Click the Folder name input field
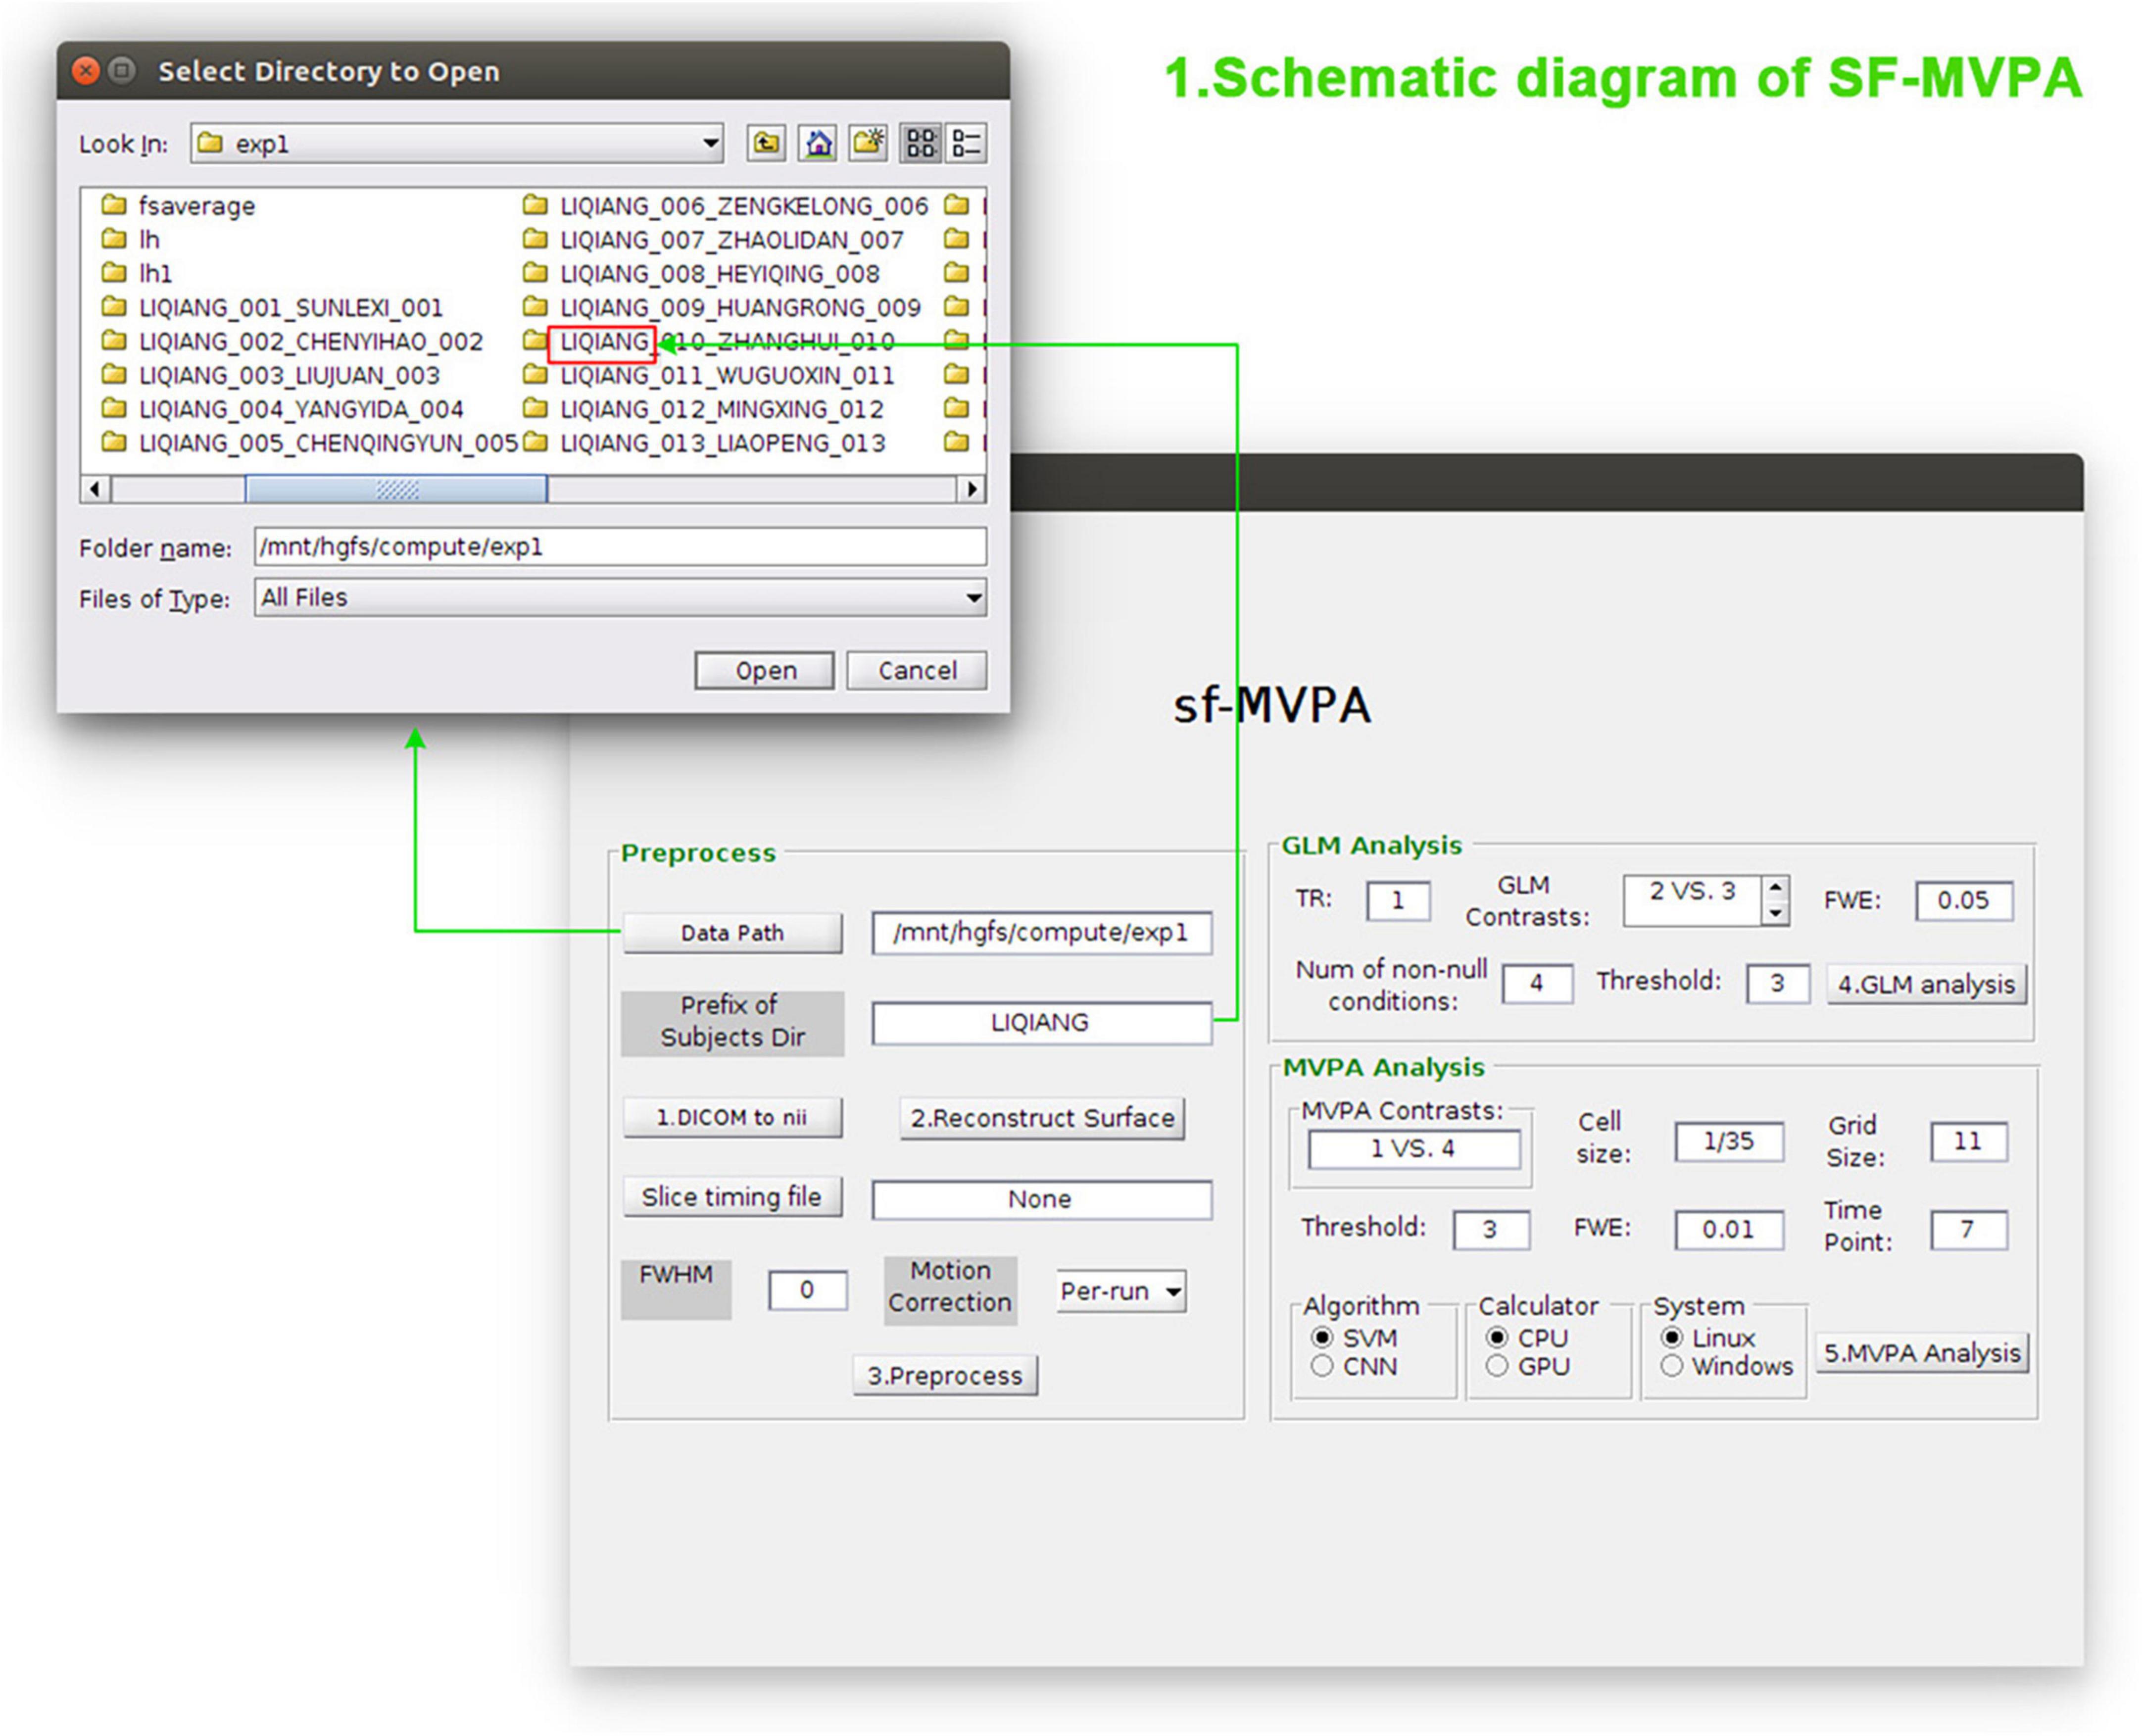 (x=621, y=547)
